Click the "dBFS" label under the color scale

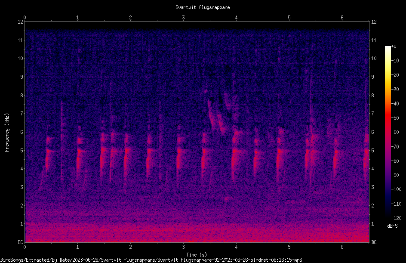pyautogui.click(x=392, y=226)
